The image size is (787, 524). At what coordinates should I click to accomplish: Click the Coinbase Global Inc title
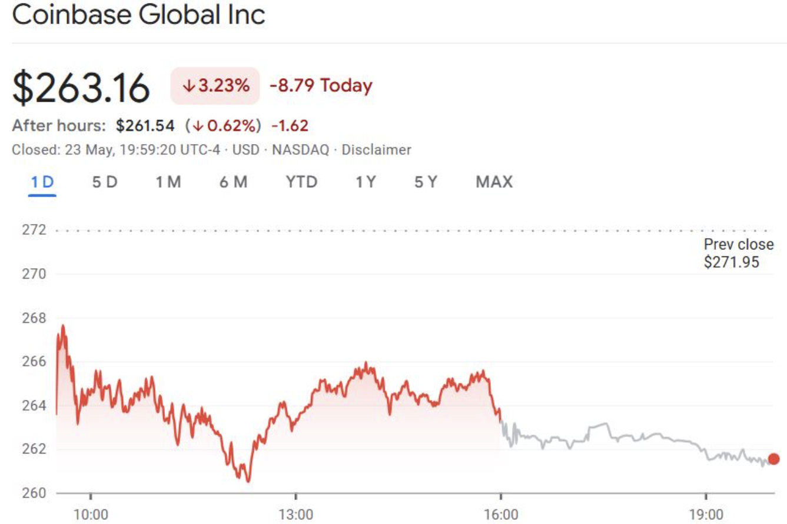pos(138,16)
